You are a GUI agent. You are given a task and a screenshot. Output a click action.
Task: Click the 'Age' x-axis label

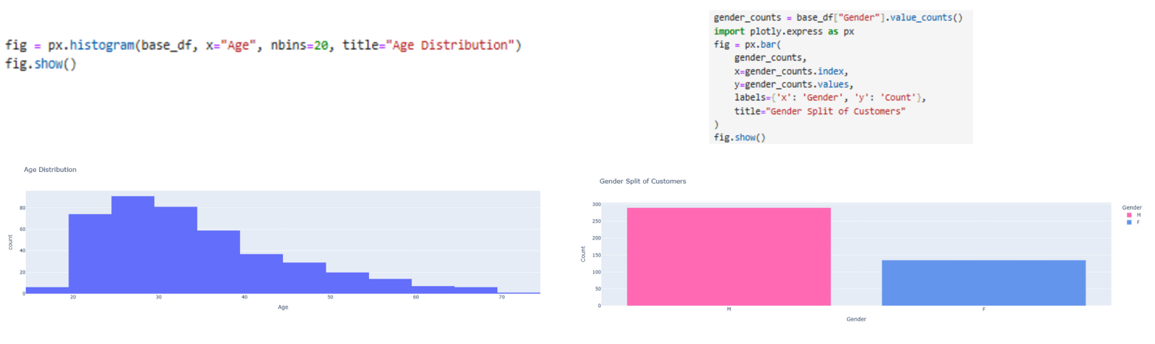coord(283,307)
